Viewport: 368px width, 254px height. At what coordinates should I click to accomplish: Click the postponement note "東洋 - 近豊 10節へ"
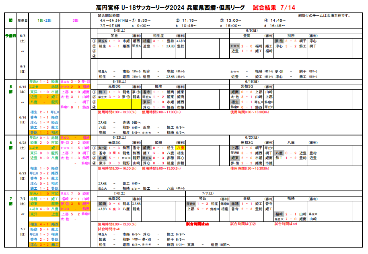[209, 245]
